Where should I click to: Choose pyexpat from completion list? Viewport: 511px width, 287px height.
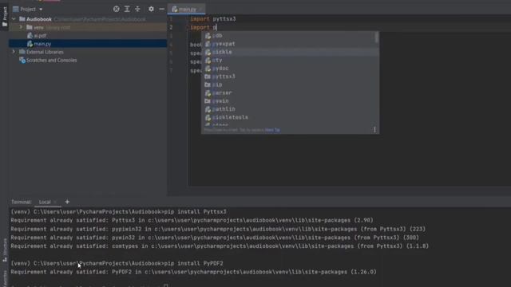pos(290,44)
